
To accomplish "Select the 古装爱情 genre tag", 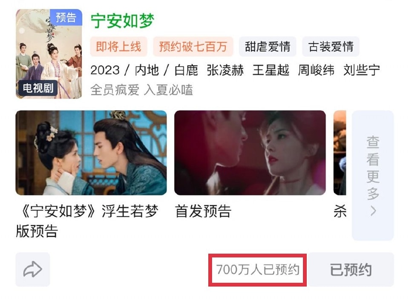I will tap(331, 47).
